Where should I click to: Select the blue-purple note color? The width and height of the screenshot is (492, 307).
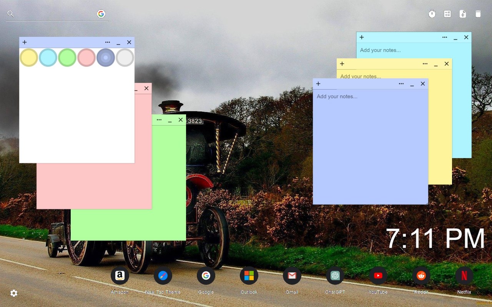click(106, 58)
